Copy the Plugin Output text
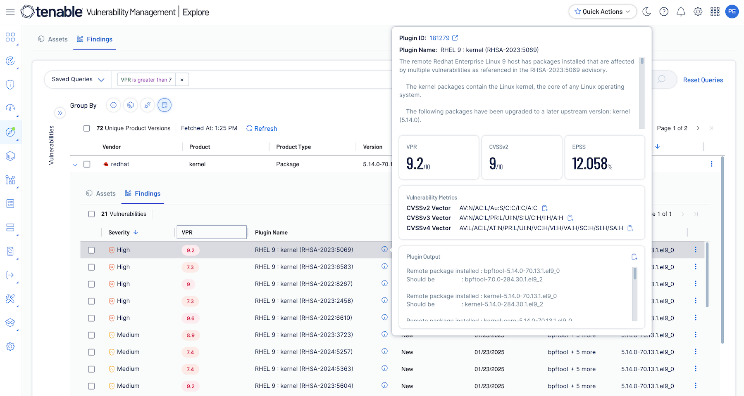744x396 pixels. pyautogui.click(x=634, y=257)
